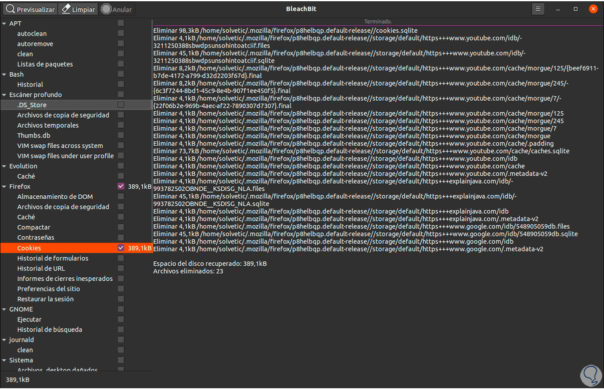Enable the APT autoclean checkbox
Viewport: 604px width, 389px height.
(x=121, y=33)
